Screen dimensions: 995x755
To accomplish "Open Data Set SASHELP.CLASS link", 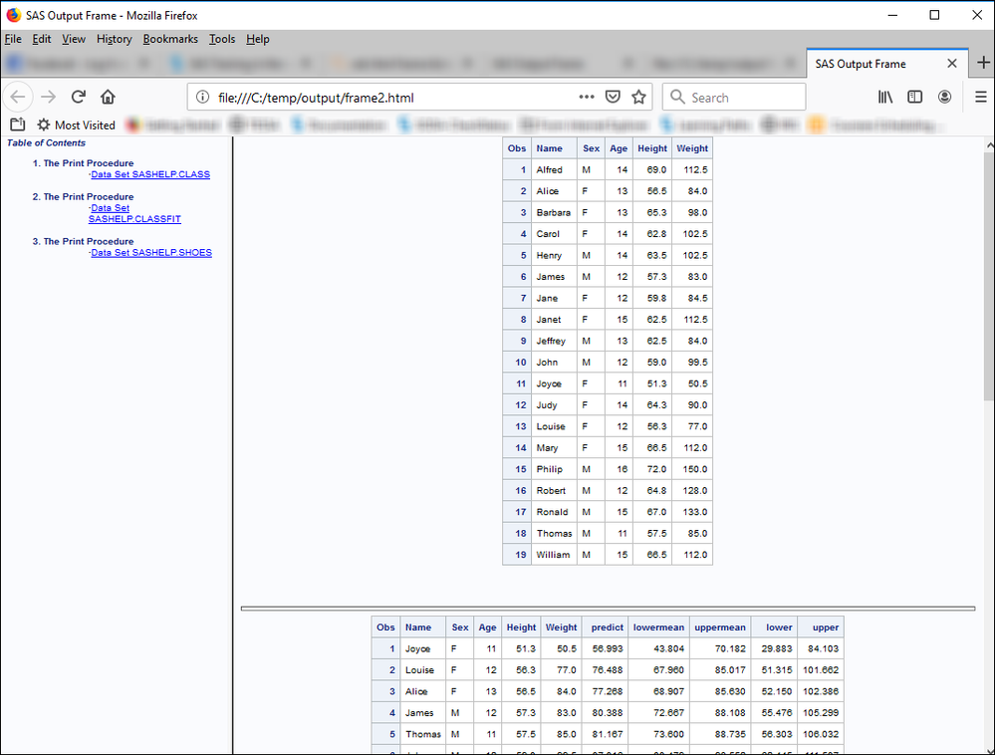I will (x=150, y=174).
